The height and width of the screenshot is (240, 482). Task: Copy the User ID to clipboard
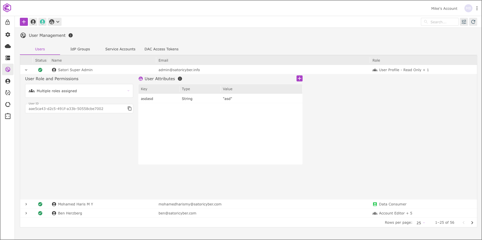coord(129,108)
